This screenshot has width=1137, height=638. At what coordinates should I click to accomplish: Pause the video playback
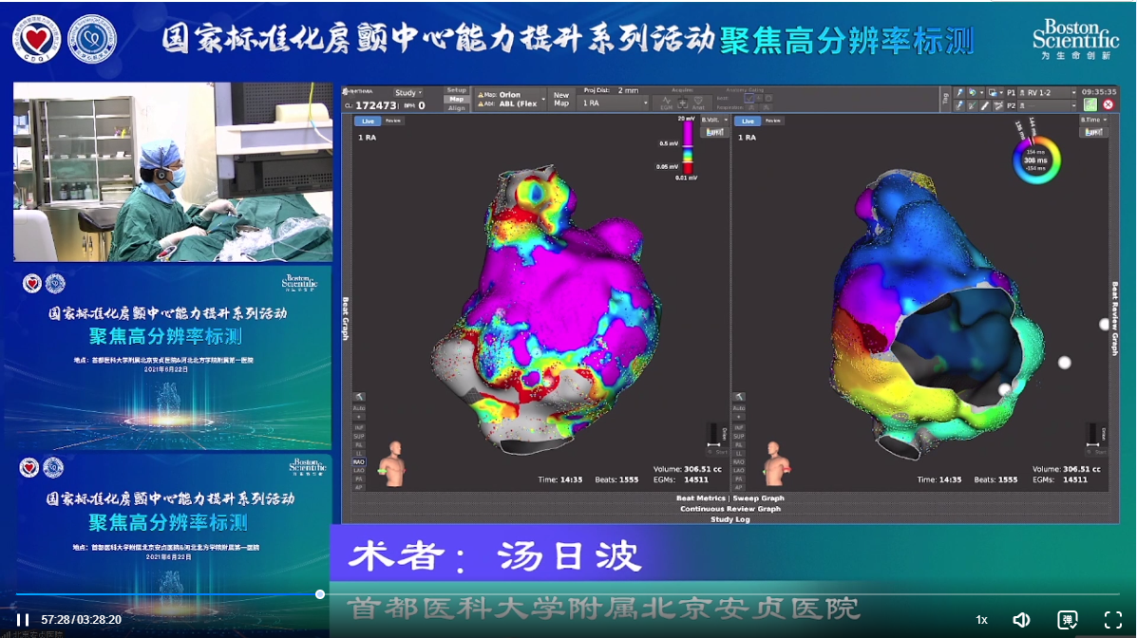click(22, 619)
